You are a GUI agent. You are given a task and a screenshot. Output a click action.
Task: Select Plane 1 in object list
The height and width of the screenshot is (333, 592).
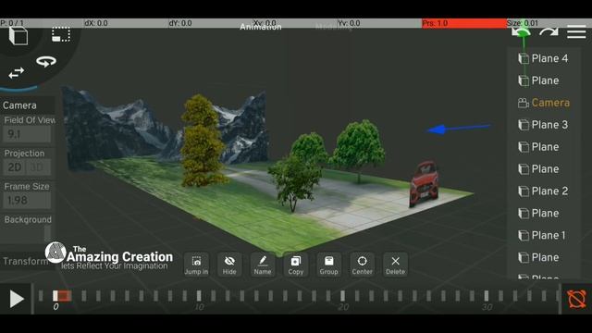click(x=543, y=235)
